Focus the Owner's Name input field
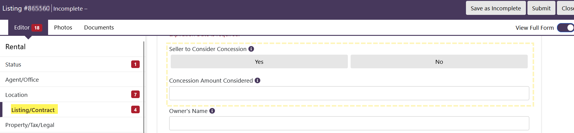 (349, 123)
